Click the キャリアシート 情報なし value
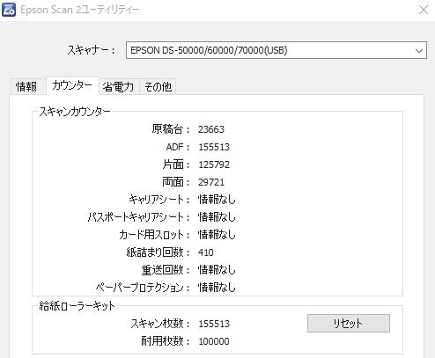Screen dimensions: 435x358 click(217, 200)
